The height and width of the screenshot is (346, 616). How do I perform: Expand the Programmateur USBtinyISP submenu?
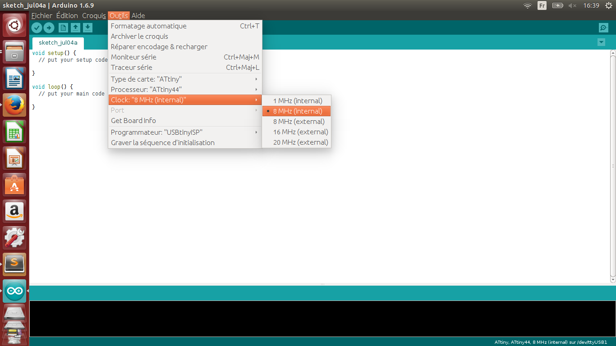coord(185,132)
